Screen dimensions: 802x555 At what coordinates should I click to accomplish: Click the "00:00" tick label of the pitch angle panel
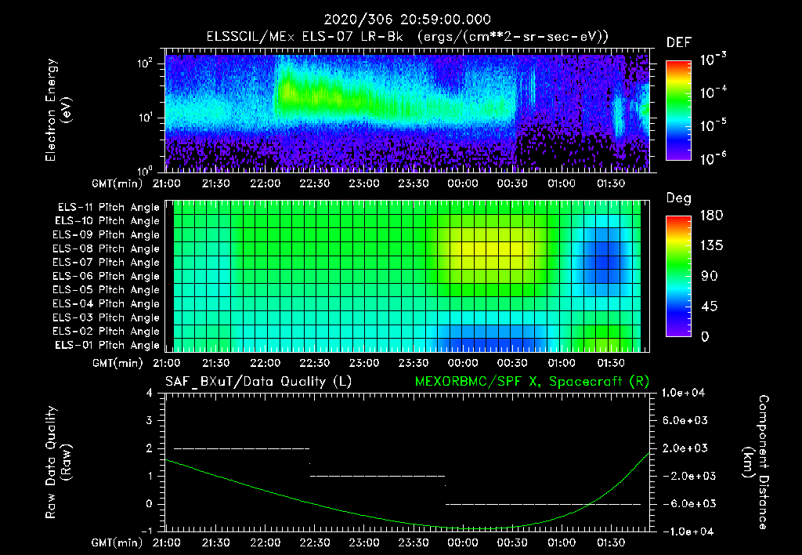(463, 364)
